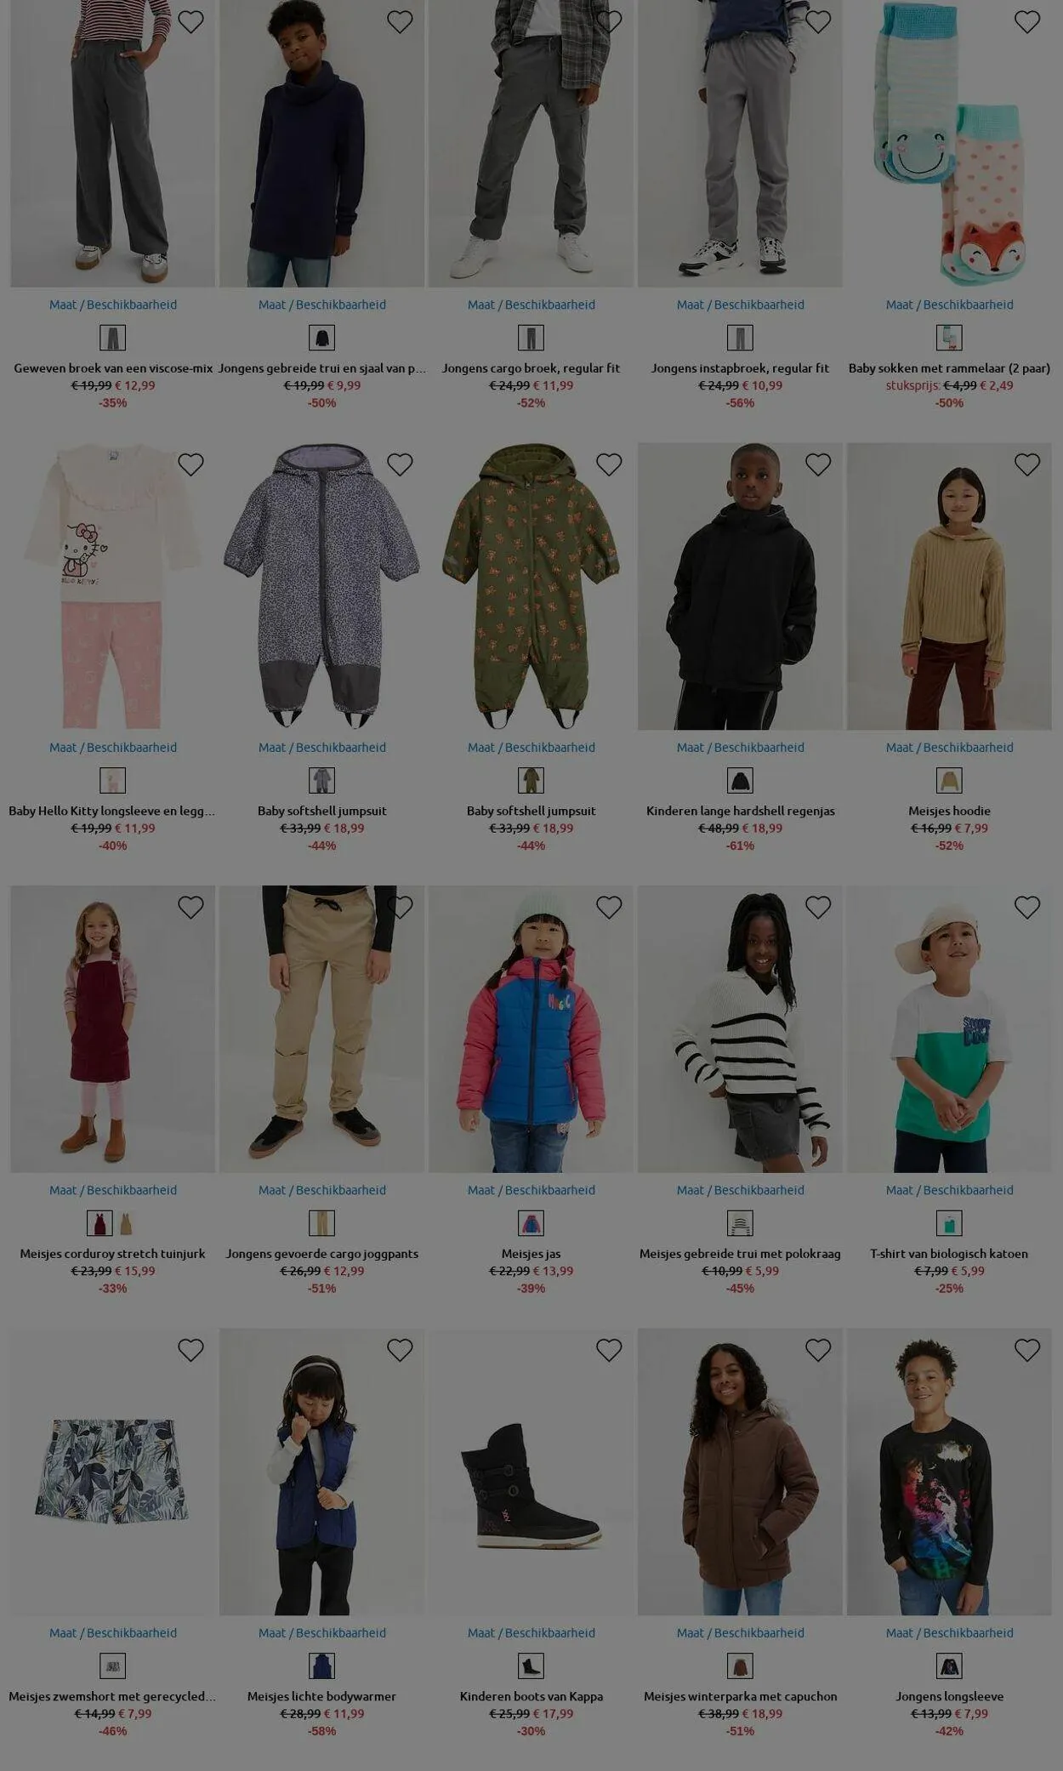Toggle wishlist heart on Meisjes winterparka
The width and height of the screenshot is (1063, 1771).
pos(817,1350)
